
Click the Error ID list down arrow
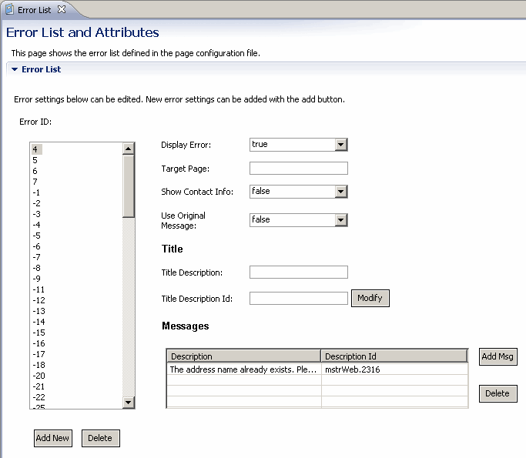coord(129,403)
